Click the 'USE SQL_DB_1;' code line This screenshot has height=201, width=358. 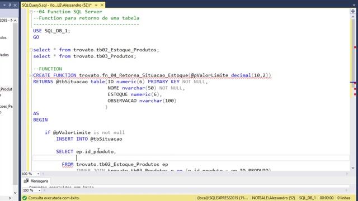51,31
